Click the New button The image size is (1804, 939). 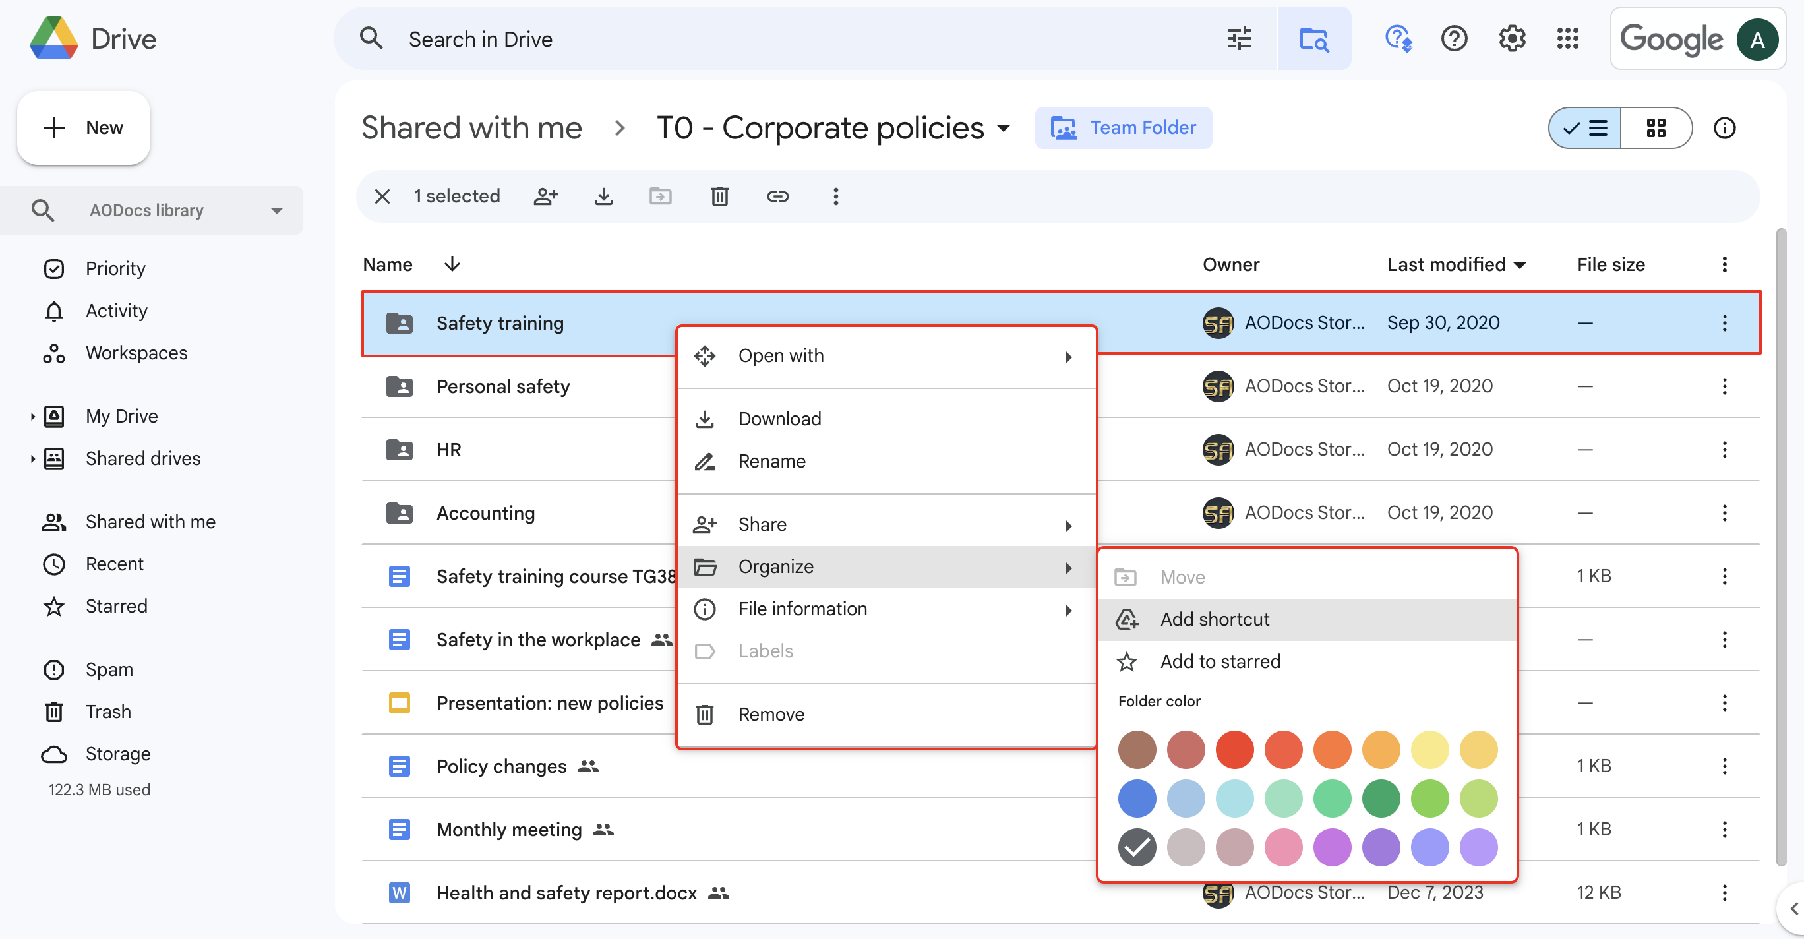[83, 127]
